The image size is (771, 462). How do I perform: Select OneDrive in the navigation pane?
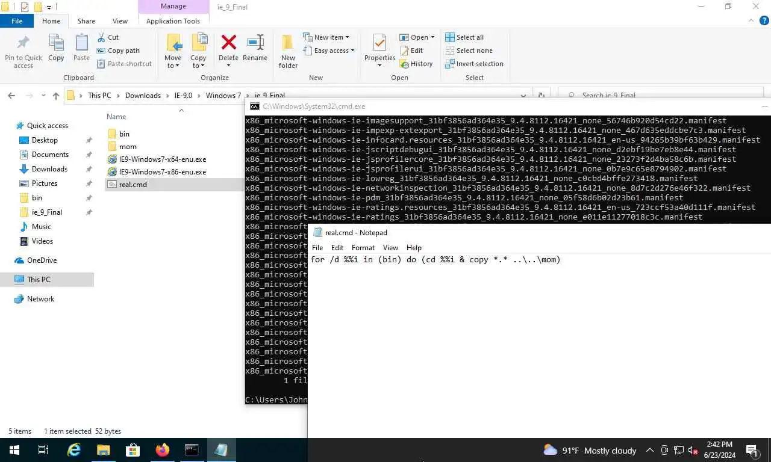pyautogui.click(x=42, y=260)
